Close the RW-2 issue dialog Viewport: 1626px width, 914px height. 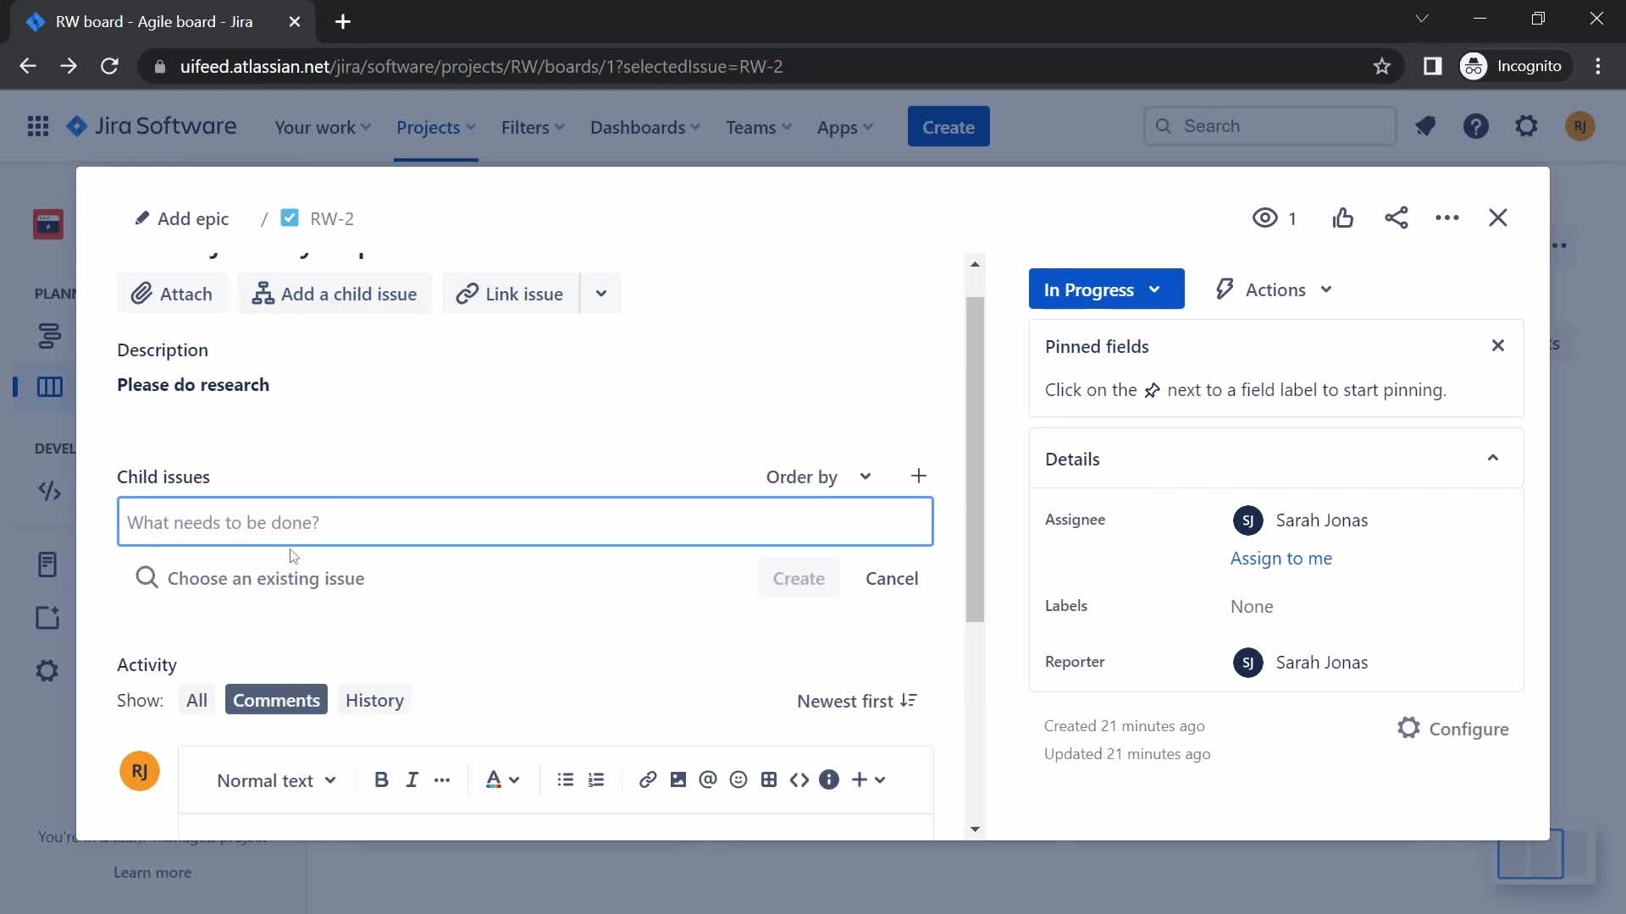(1498, 218)
